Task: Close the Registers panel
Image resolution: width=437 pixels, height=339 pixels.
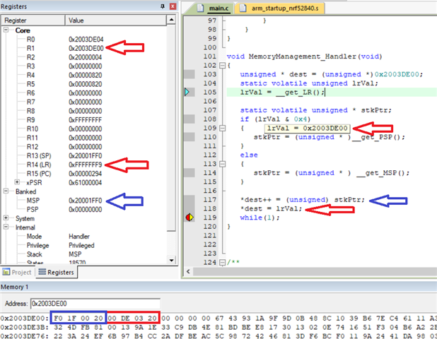Action: coord(172,6)
